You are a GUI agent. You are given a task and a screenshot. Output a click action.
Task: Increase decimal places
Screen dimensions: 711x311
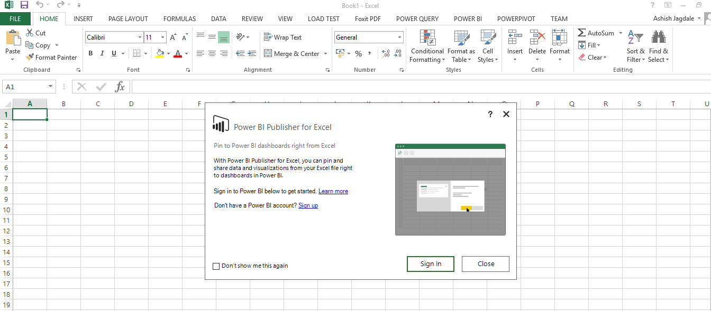[x=385, y=53]
